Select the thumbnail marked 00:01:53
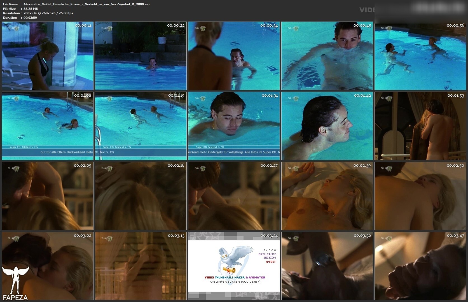Image resolution: width=468 pixels, height=302 pixels. pyautogui.click(x=420, y=126)
